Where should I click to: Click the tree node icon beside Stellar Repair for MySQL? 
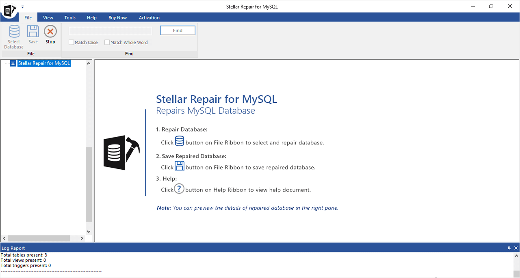pyautogui.click(x=13, y=63)
